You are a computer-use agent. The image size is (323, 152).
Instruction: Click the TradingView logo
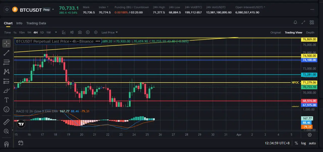tap(21, 124)
